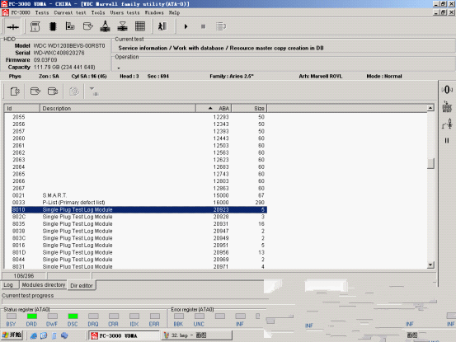The width and height of the screenshot is (456, 342).
Task: Open the sector grid table icon
Action: point(140,26)
